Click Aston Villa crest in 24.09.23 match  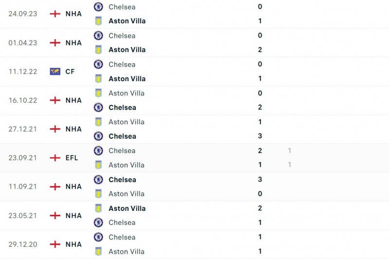point(98,21)
